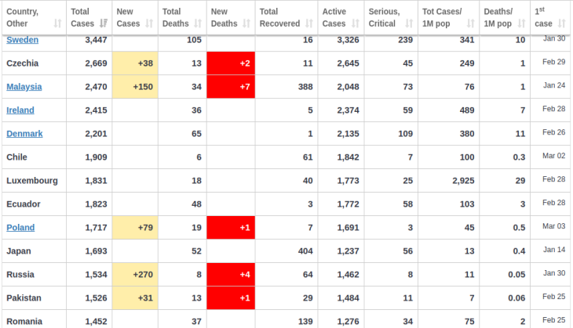Click Sweden's 3,447 total cases value
The width and height of the screenshot is (573, 328).
click(x=96, y=40)
